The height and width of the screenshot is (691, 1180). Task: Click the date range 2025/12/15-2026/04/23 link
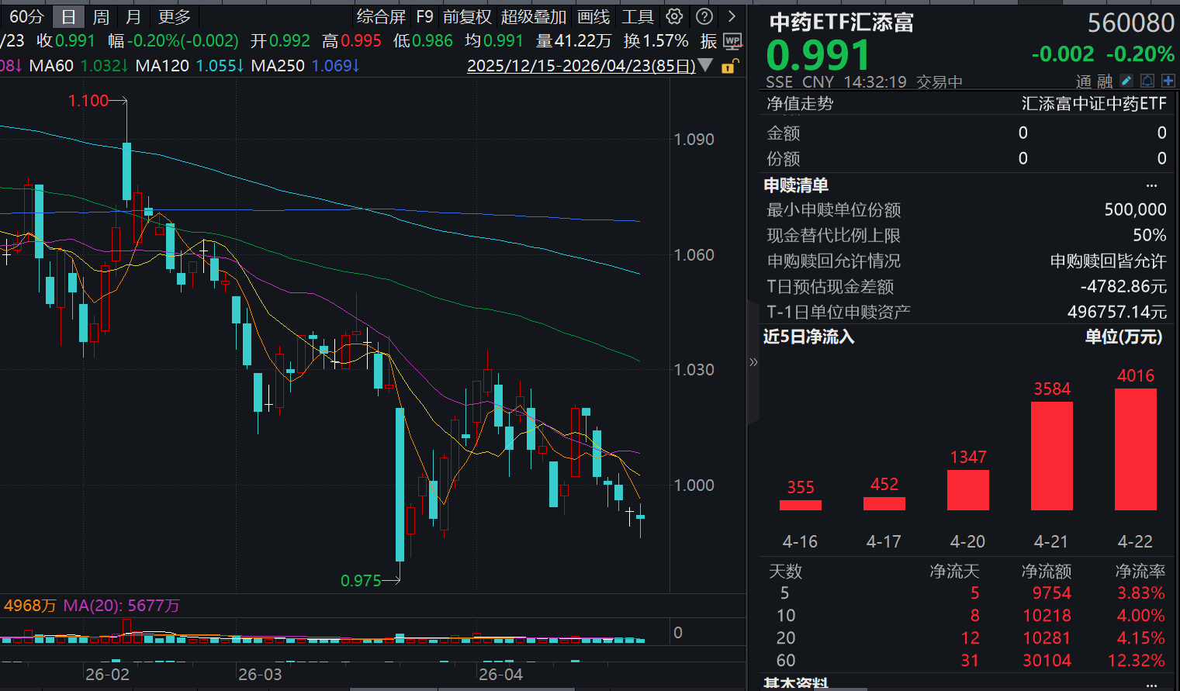581,66
